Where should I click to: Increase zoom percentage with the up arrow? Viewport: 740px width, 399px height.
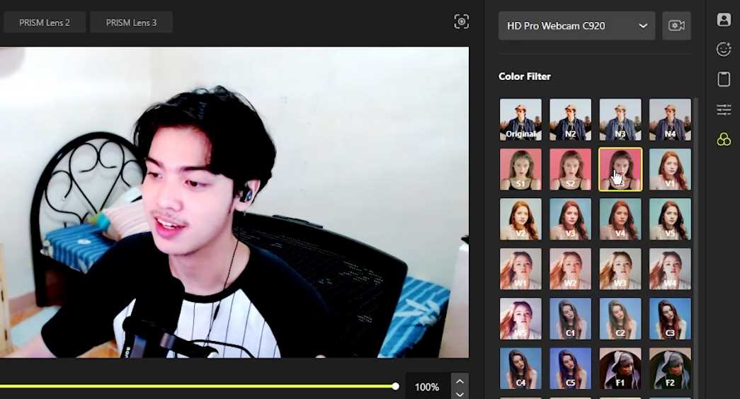[x=460, y=381]
